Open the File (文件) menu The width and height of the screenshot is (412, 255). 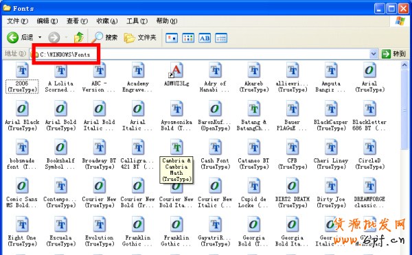click(17, 21)
